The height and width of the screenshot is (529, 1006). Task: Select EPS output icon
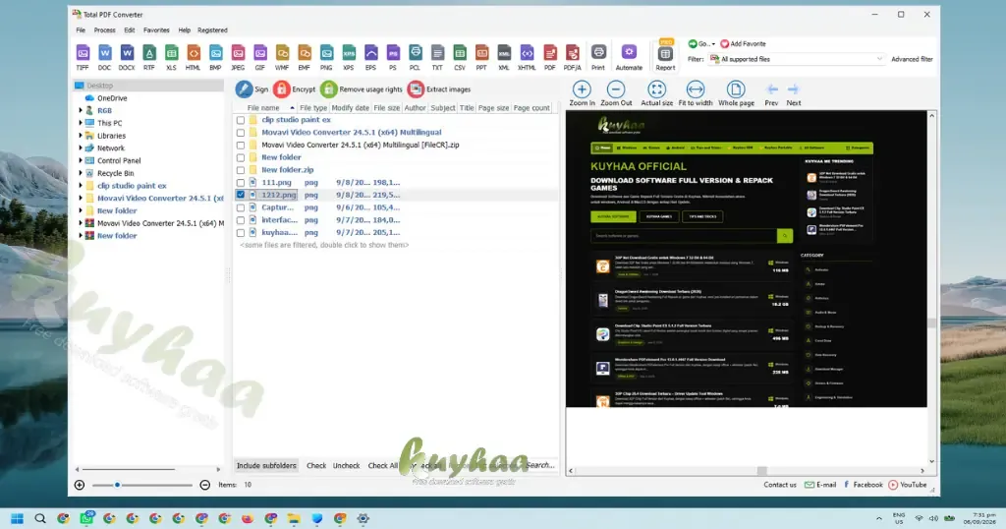click(x=370, y=53)
